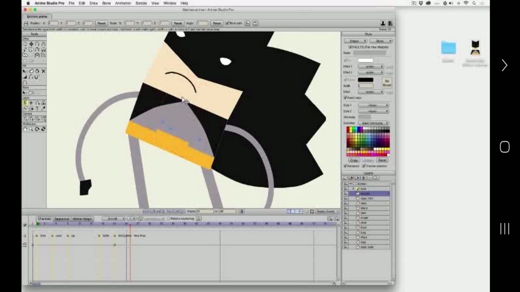Screen dimensions: 520x292
Task: Open the Style 2 dropdown
Action: (373, 111)
